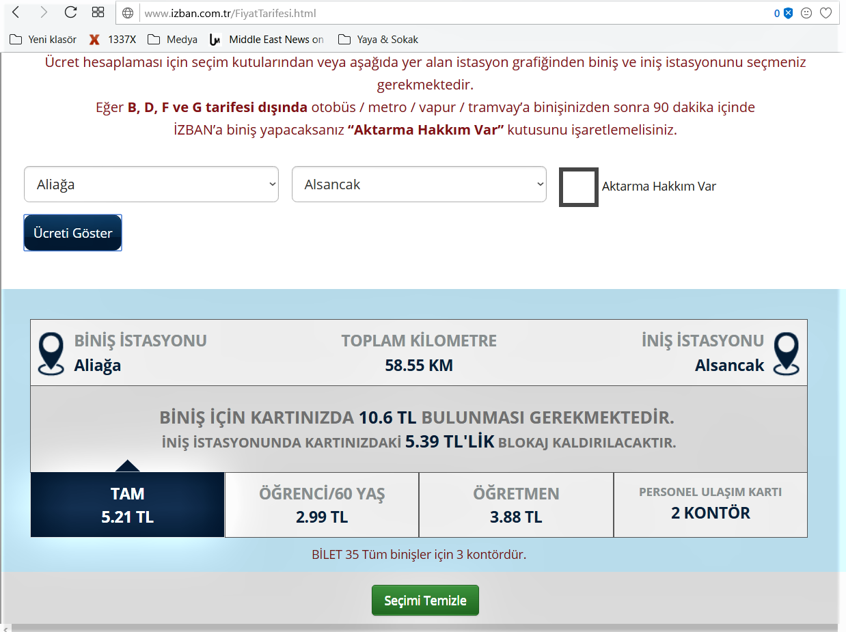Image resolution: width=846 pixels, height=632 pixels.
Task: Bookmark page with heart icon
Action: (x=825, y=13)
